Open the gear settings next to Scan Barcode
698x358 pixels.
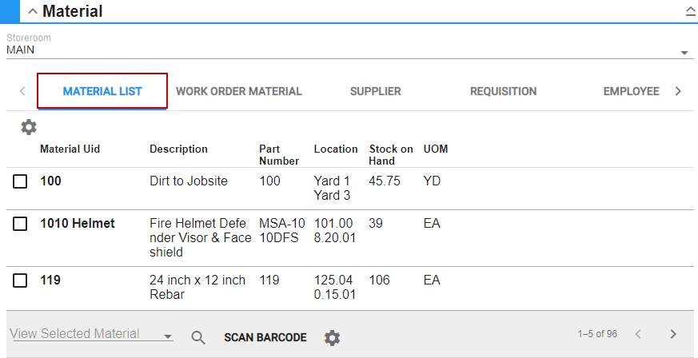tap(332, 338)
